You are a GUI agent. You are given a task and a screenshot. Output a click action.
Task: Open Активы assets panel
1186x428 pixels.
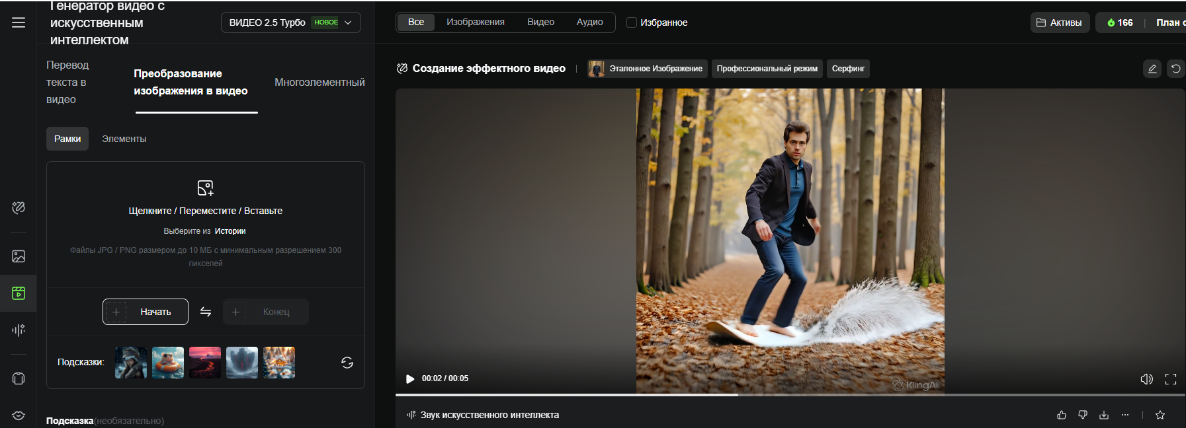click(1060, 22)
